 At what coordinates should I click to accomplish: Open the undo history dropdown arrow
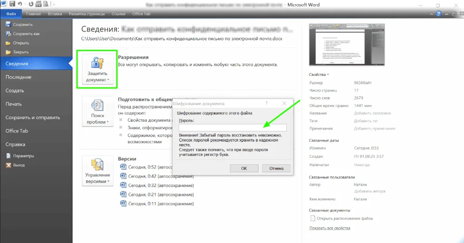[25, 4]
